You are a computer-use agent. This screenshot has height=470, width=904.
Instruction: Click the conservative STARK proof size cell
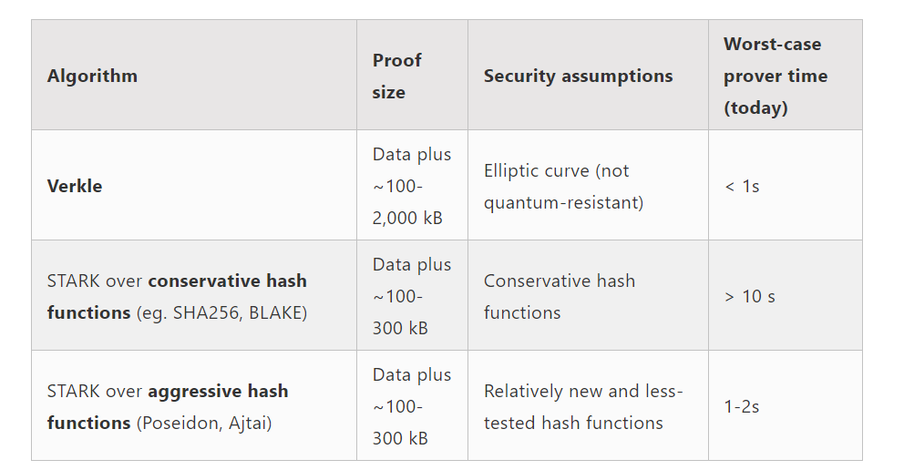point(412,295)
